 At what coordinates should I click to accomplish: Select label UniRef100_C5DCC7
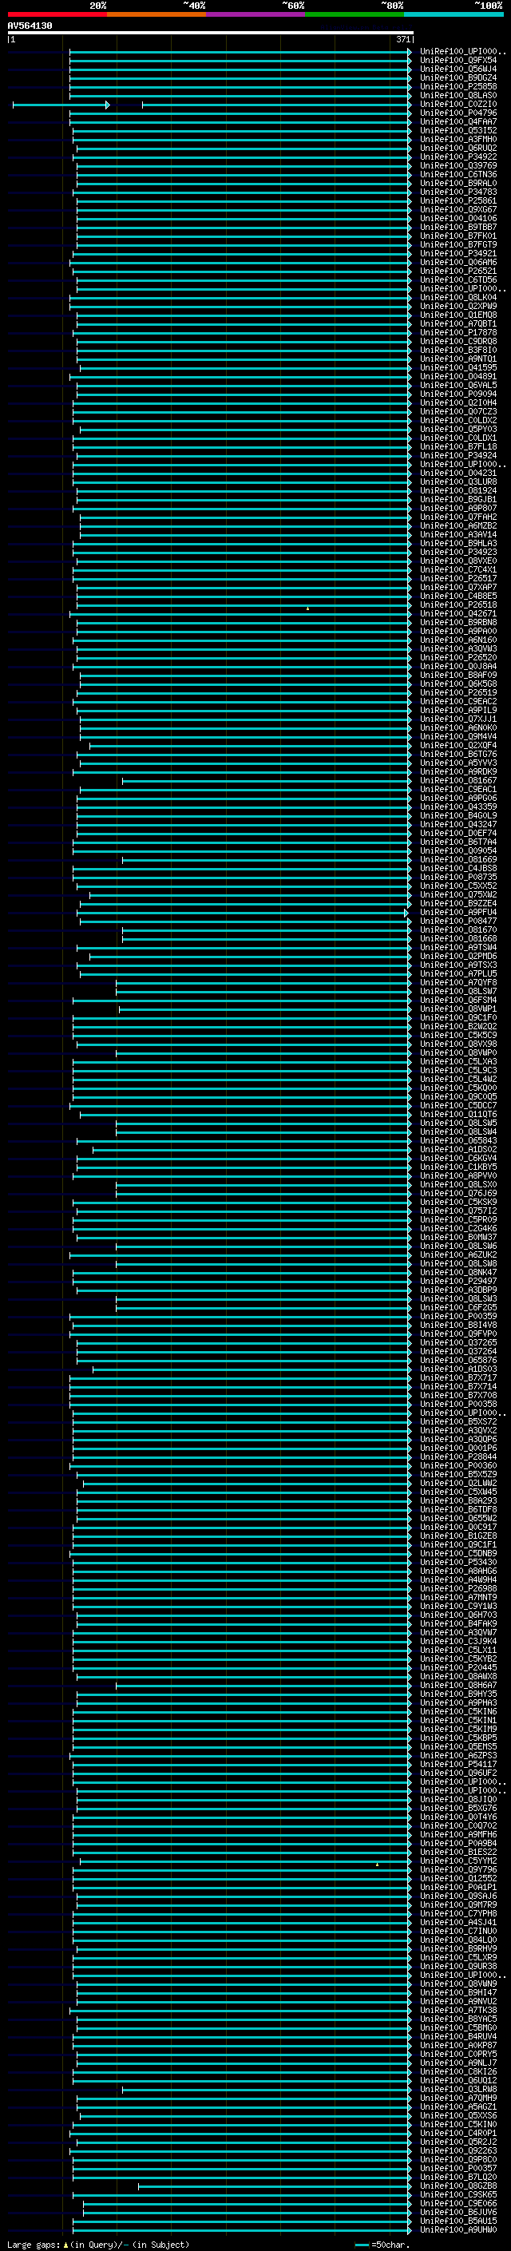pyautogui.click(x=458, y=1105)
